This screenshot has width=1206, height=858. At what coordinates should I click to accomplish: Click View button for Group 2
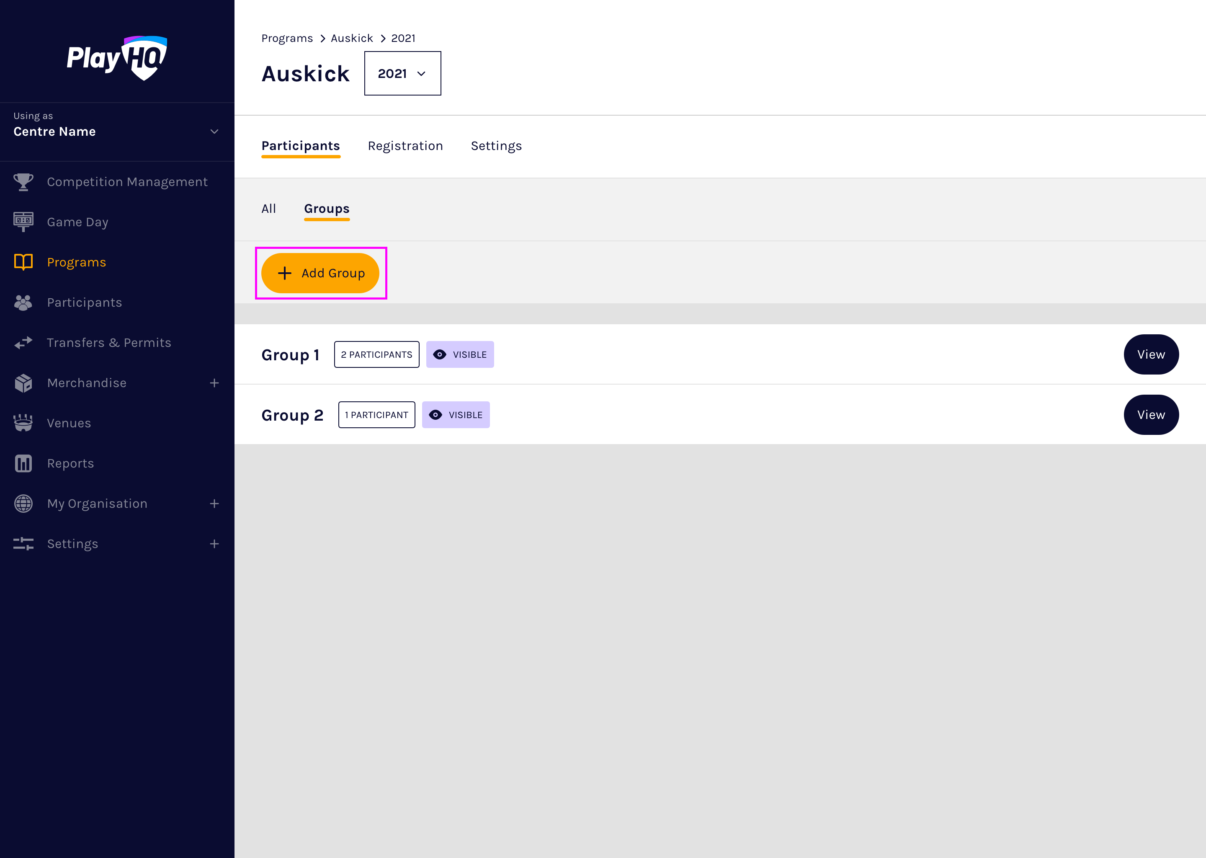1151,415
